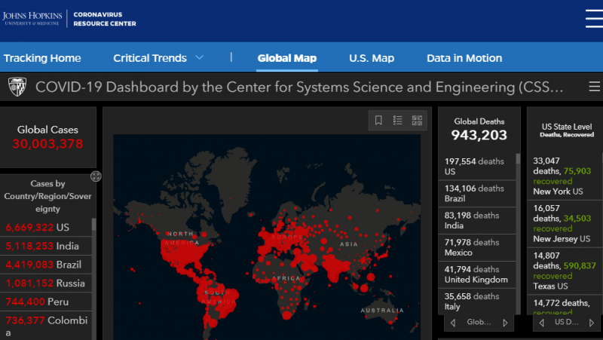Open the map bookmarks icon

(x=378, y=121)
